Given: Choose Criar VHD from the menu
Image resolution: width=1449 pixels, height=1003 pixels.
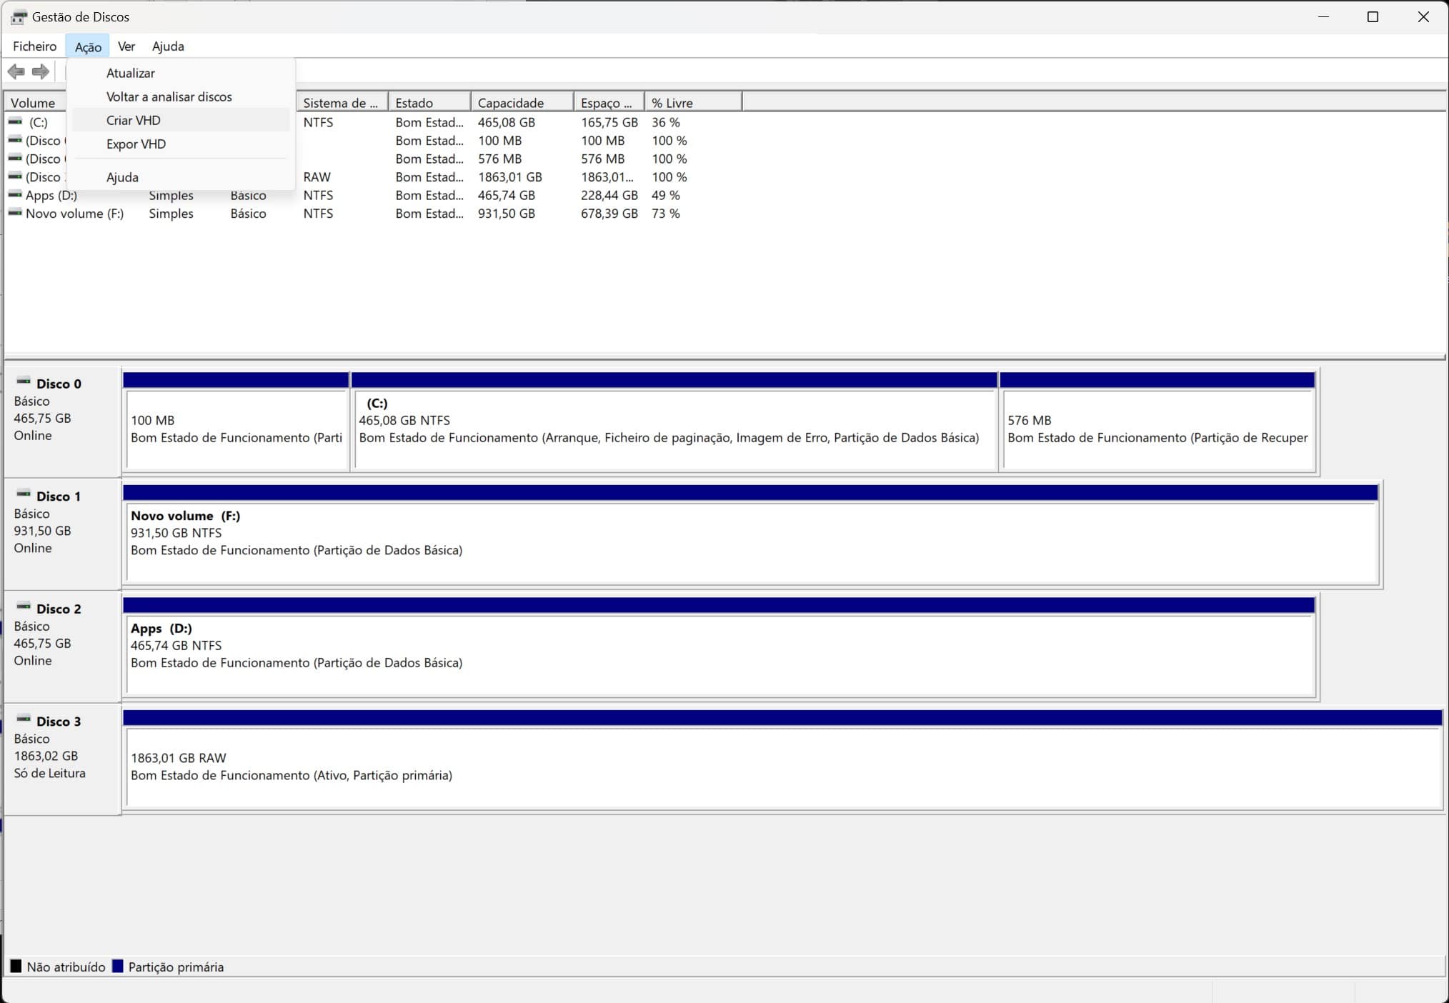Looking at the screenshot, I should click(134, 120).
